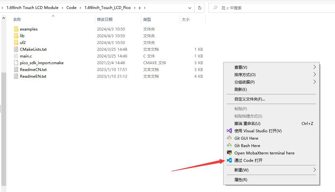
Task: Select the lib folder icon
Action: pyautogui.click(x=16, y=36)
